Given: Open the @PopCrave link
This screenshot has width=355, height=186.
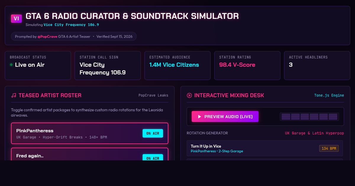Looking at the screenshot, I should coord(47,37).
